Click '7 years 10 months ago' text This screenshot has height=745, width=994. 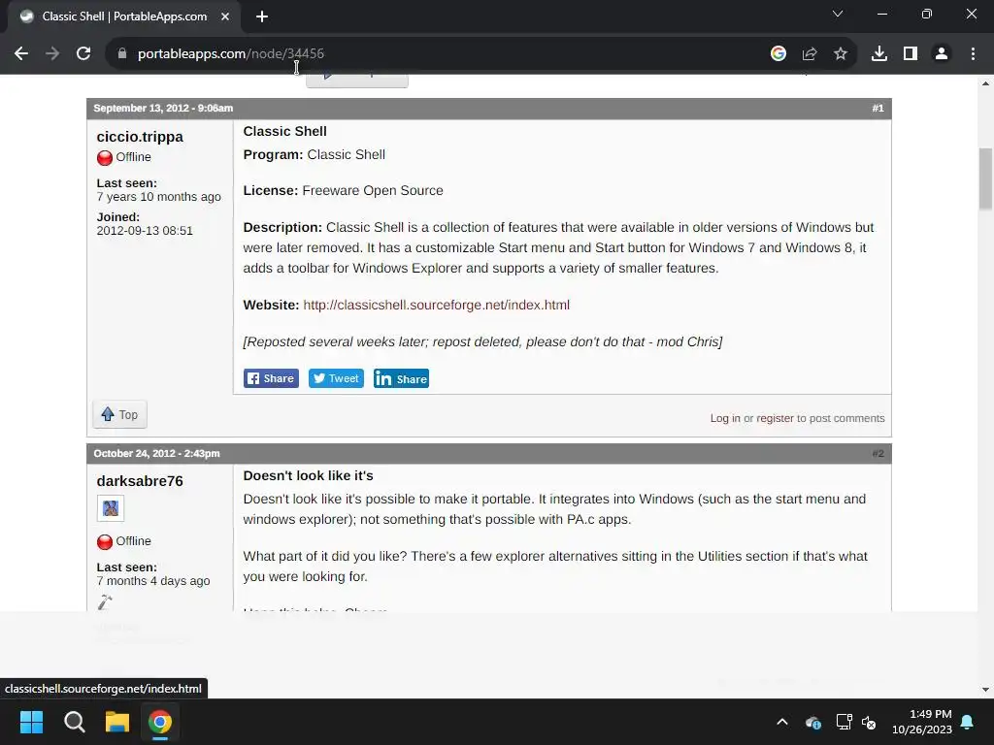click(x=158, y=197)
